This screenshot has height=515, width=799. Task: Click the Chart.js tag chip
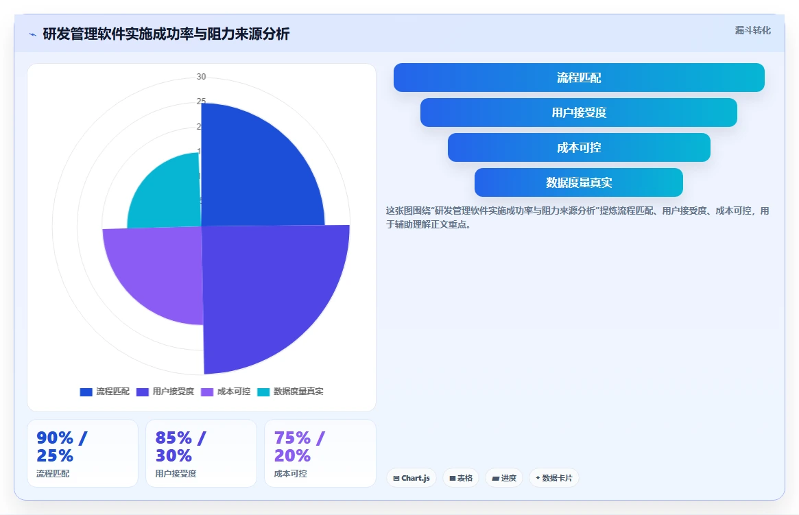[412, 478]
